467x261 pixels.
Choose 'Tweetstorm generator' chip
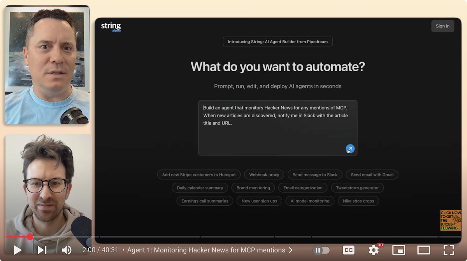[x=357, y=188]
